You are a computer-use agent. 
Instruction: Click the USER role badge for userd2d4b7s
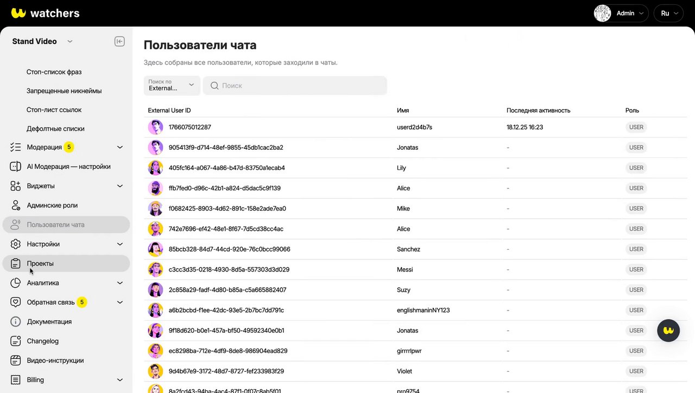pyautogui.click(x=636, y=127)
